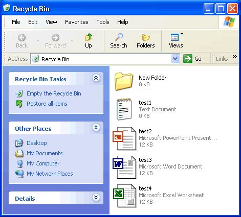Click the Recycle Bin title bar icon
The width and height of the screenshot is (241, 217).
7,8
